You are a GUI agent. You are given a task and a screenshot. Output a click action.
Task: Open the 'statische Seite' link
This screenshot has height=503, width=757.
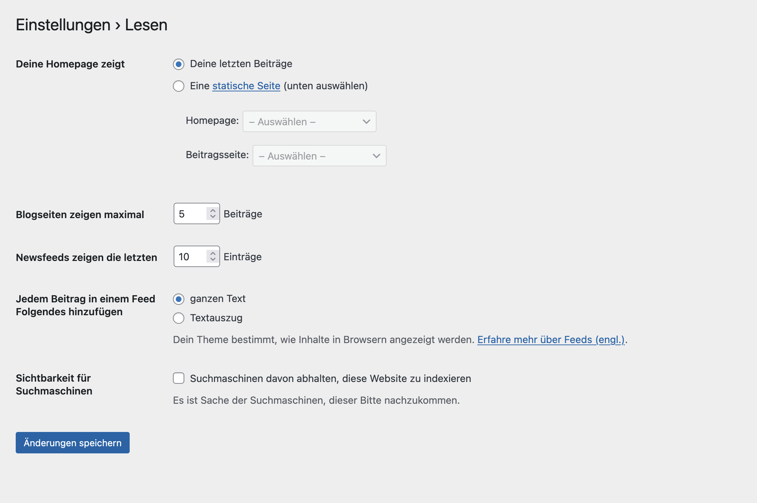(x=246, y=86)
